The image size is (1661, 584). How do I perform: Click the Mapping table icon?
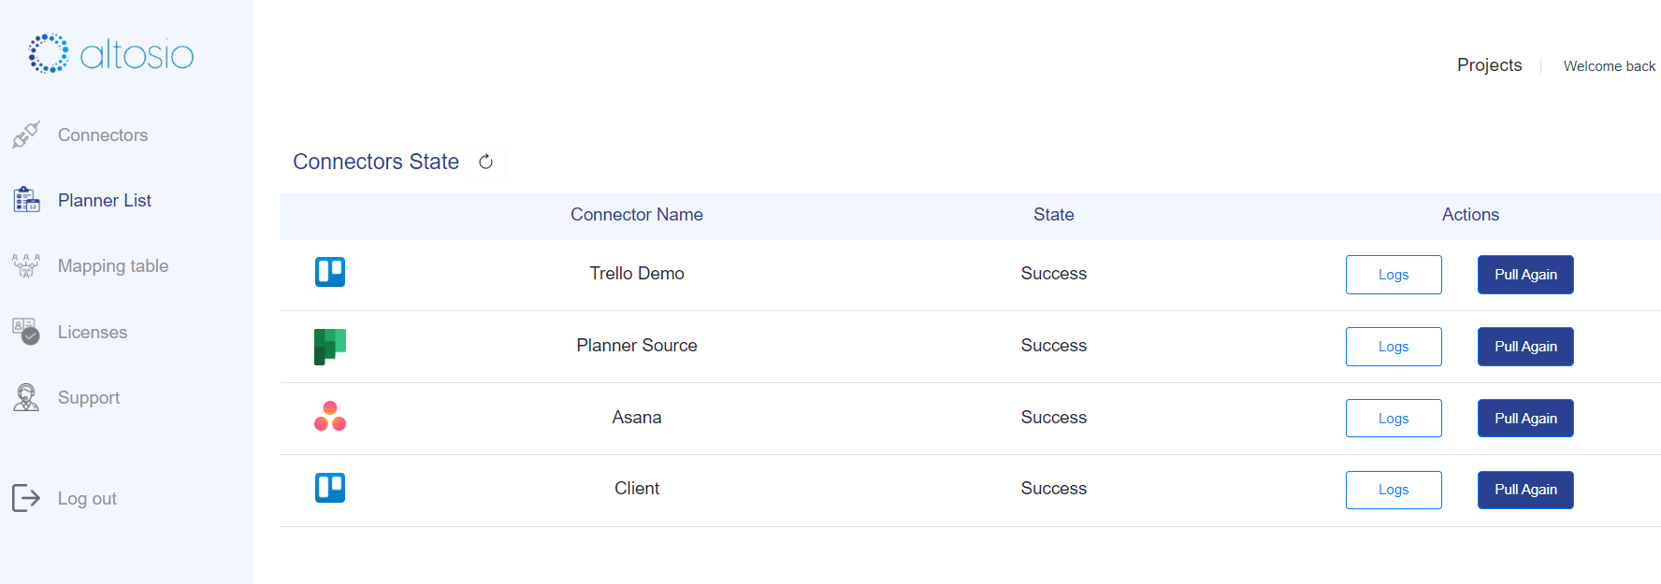tap(26, 265)
